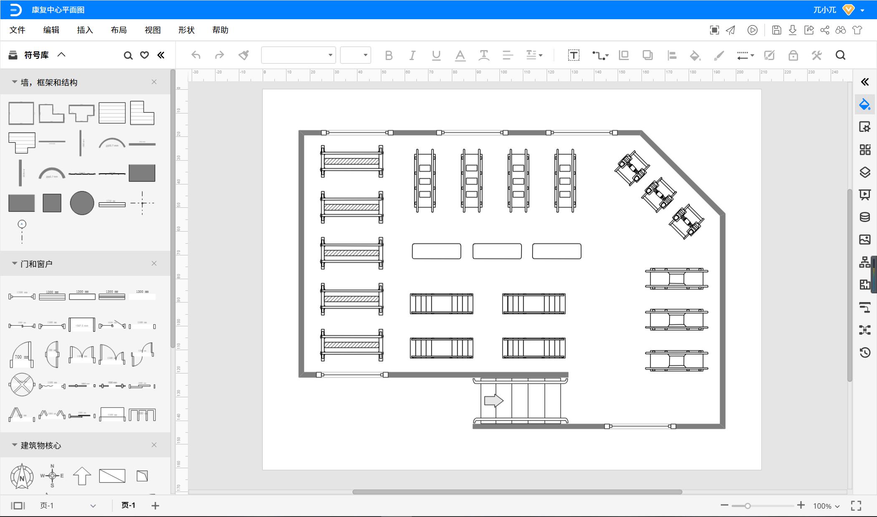Select the text box tool
This screenshot has width=877, height=517.
[x=573, y=55]
